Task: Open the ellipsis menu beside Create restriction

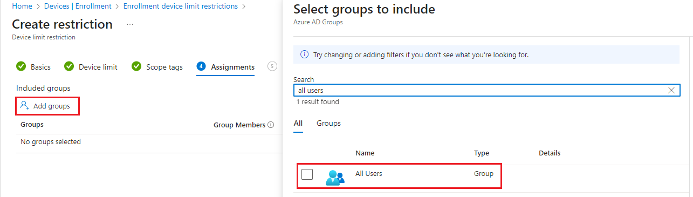Action: 129,24
